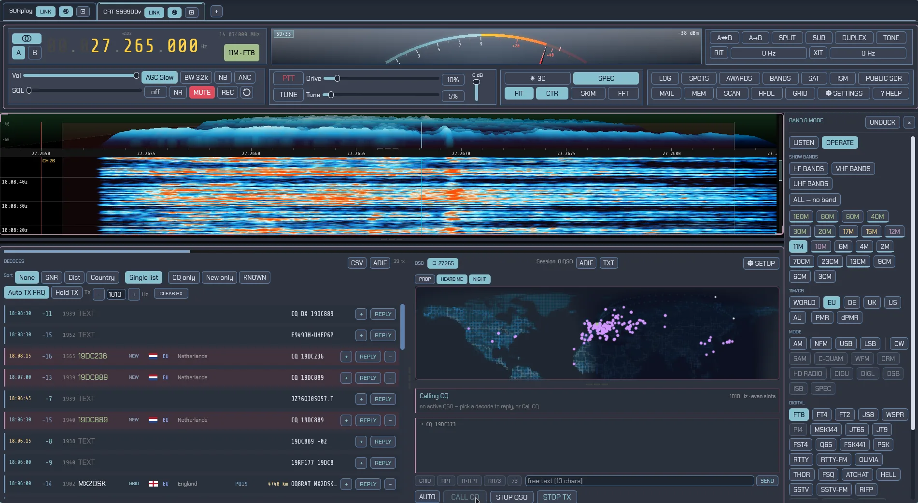The width and height of the screenshot is (918, 503).
Task: Open the SPOTS panel
Action: click(699, 78)
